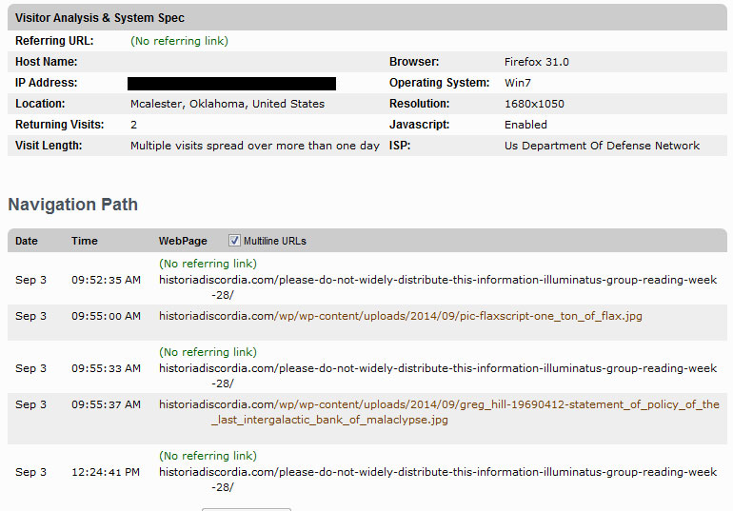
Task: Click the time 09:55:00 AM
Action: (106, 316)
